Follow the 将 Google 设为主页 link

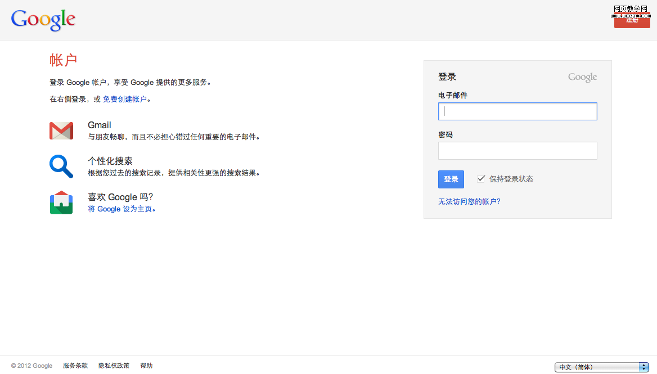click(x=121, y=209)
